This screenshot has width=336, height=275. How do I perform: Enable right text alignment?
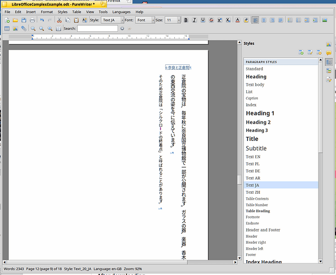[x=272, y=20]
